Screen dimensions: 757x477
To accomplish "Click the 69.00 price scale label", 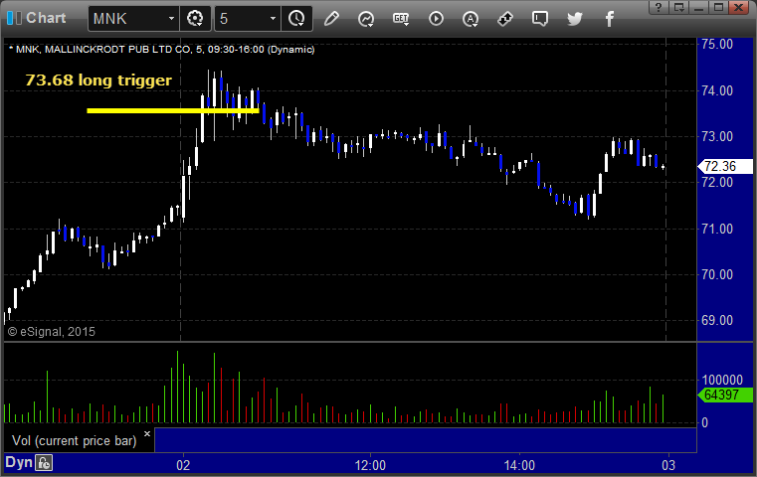I will 717,320.
